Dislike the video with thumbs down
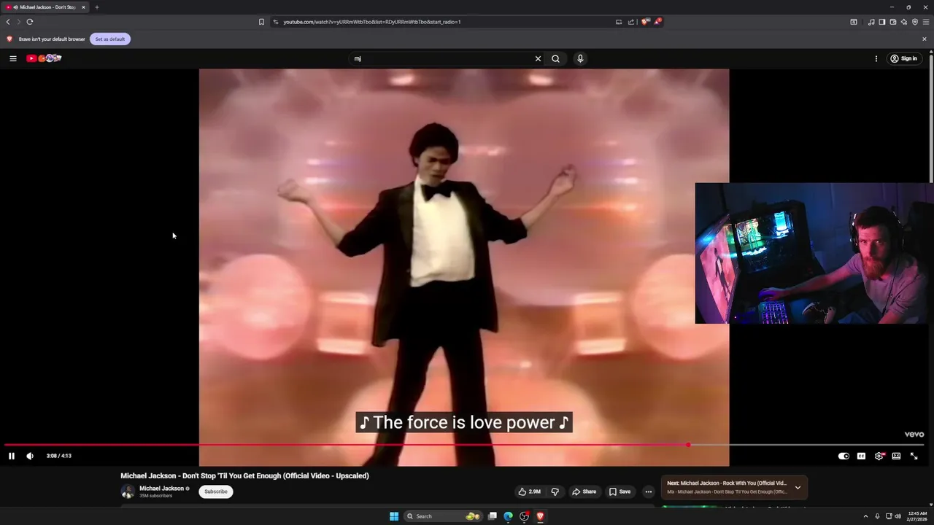The image size is (934, 525). [x=555, y=491]
